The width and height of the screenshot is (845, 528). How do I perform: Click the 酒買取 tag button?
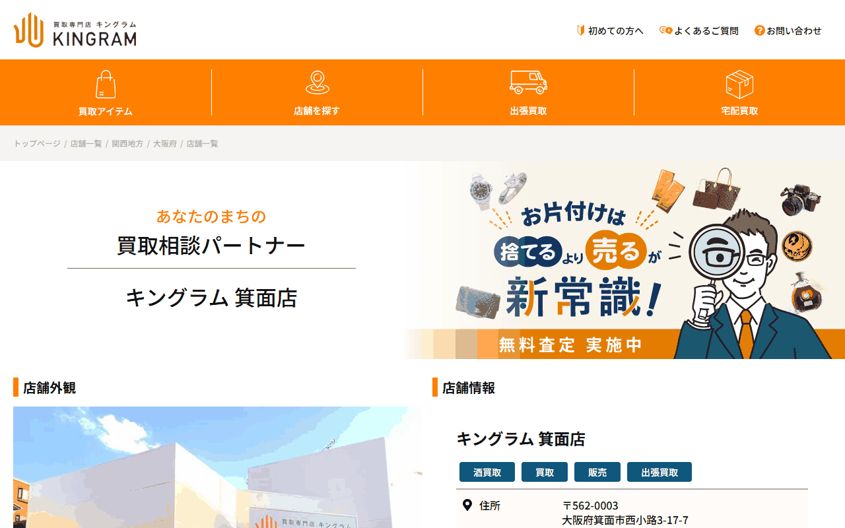click(487, 472)
